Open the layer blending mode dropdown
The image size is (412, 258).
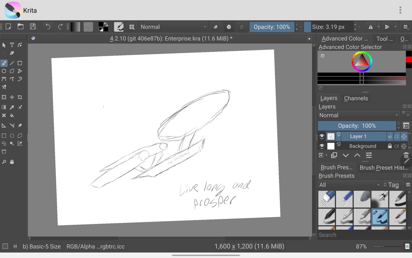(359, 115)
